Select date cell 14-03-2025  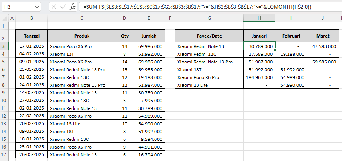[32, 92]
